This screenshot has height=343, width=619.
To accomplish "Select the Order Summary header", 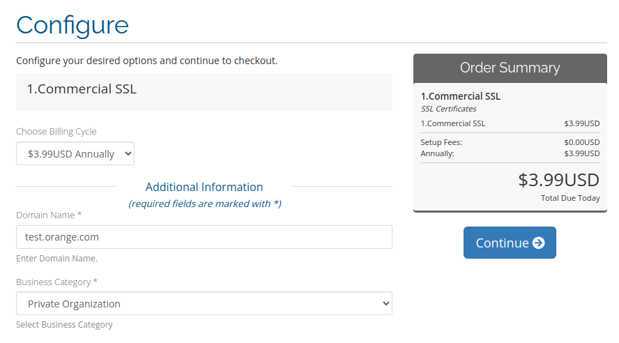I will (x=510, y=68).
